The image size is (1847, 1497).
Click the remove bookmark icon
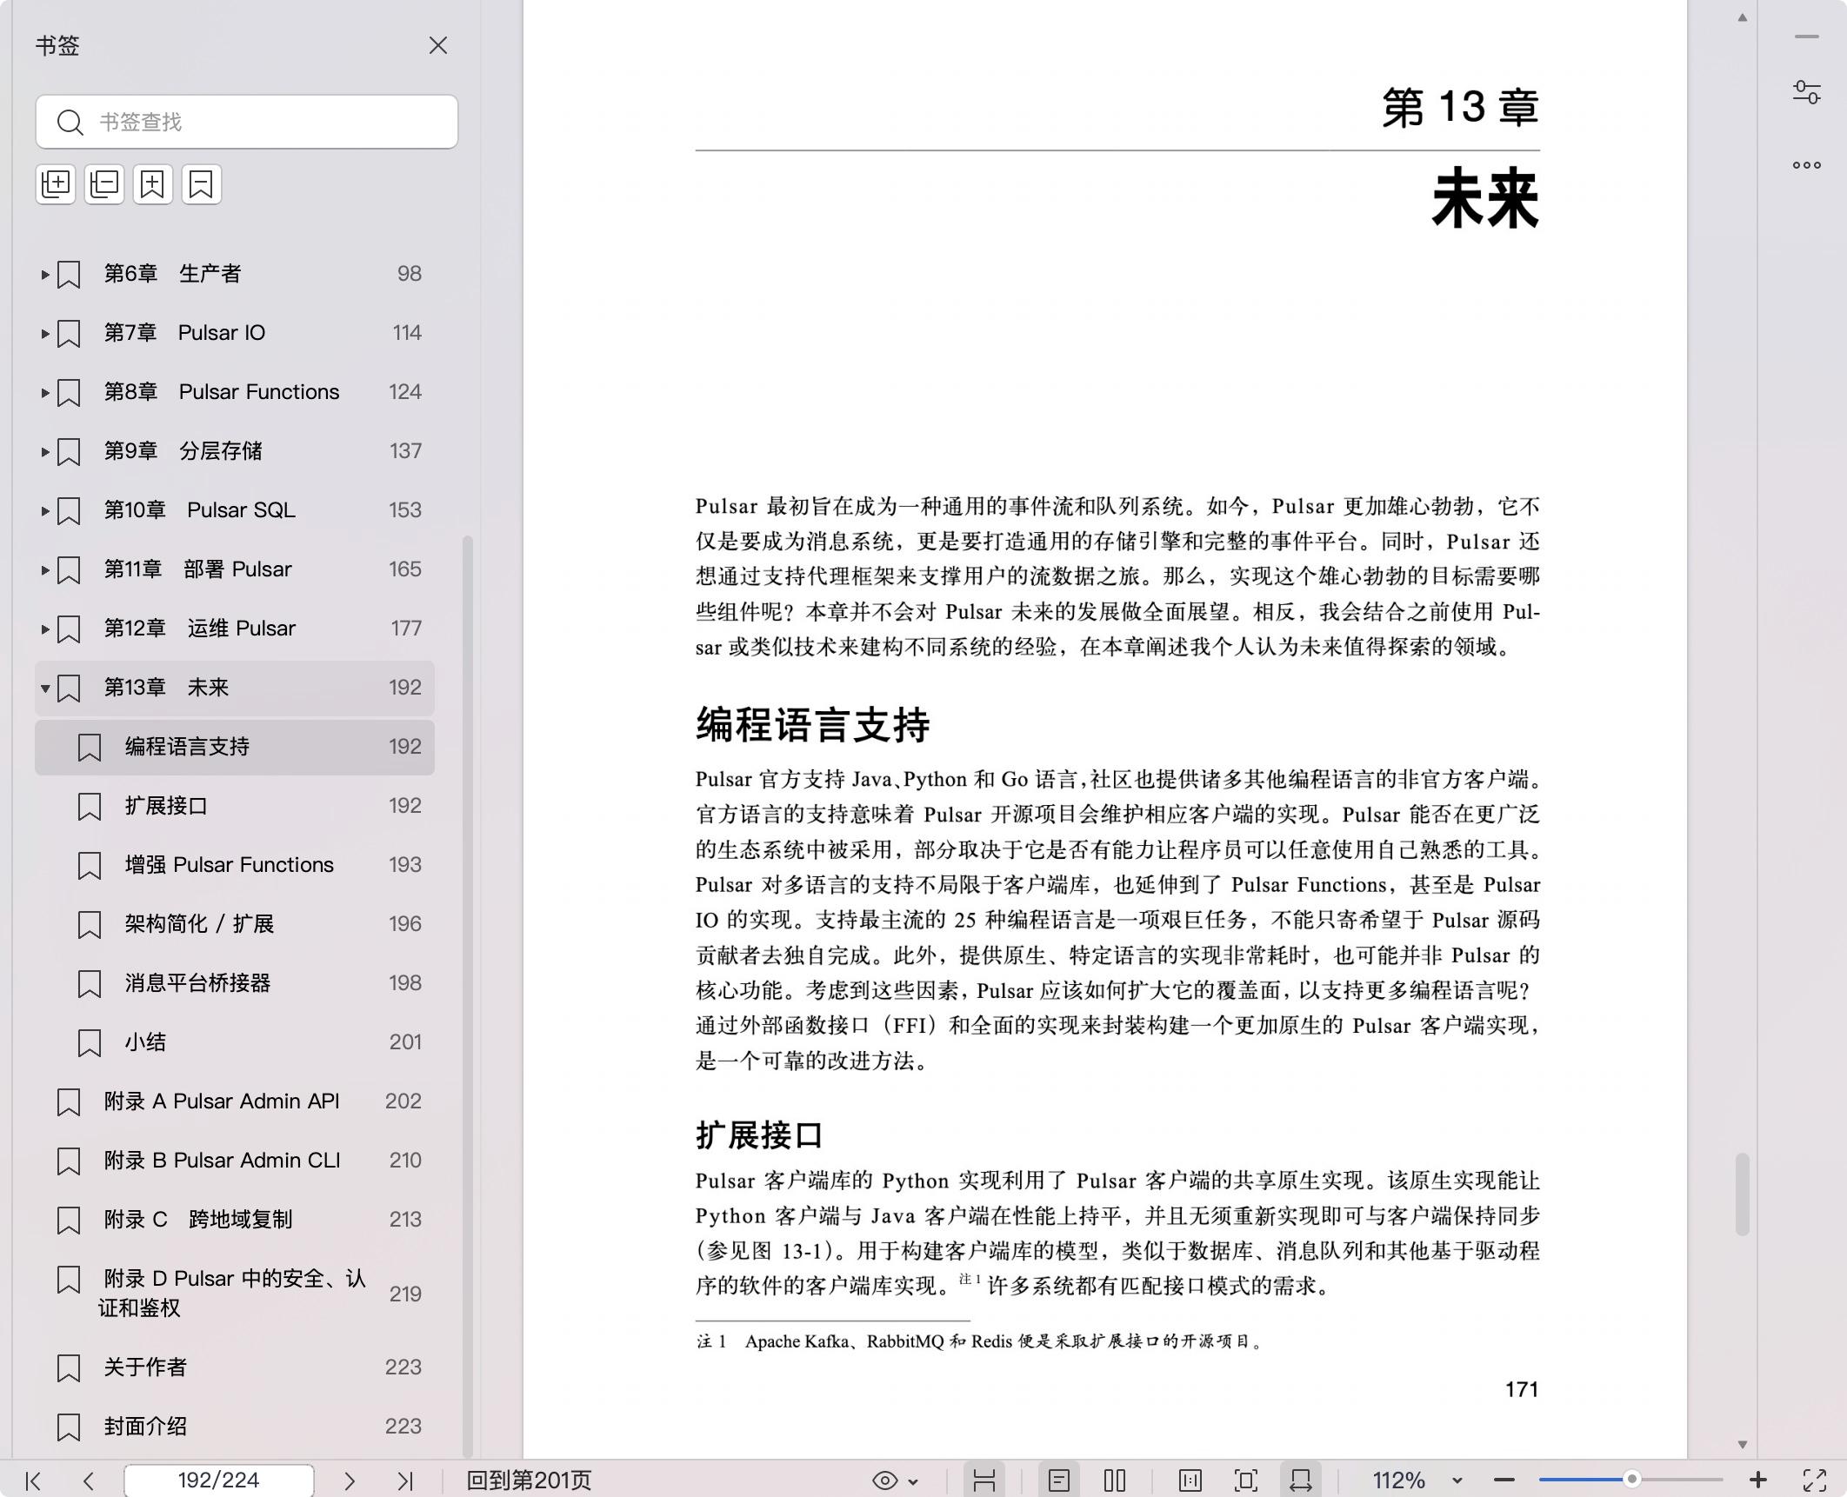[202, 184]
